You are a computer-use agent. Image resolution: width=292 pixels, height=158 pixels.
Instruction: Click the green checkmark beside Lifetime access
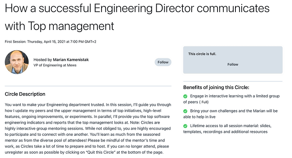(185, 126)
